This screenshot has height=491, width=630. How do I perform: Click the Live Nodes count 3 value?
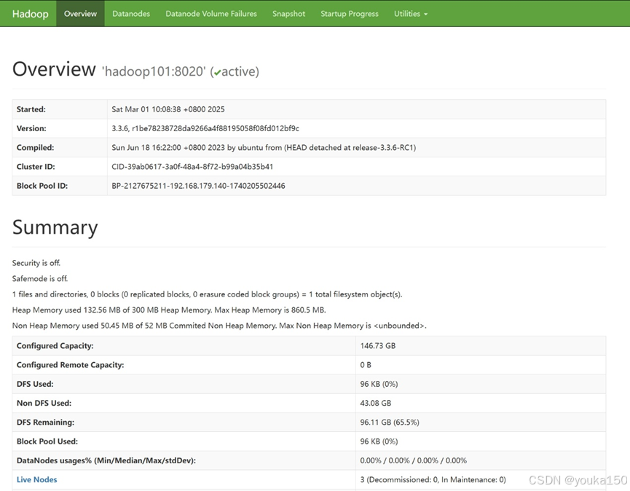(433, 479)
